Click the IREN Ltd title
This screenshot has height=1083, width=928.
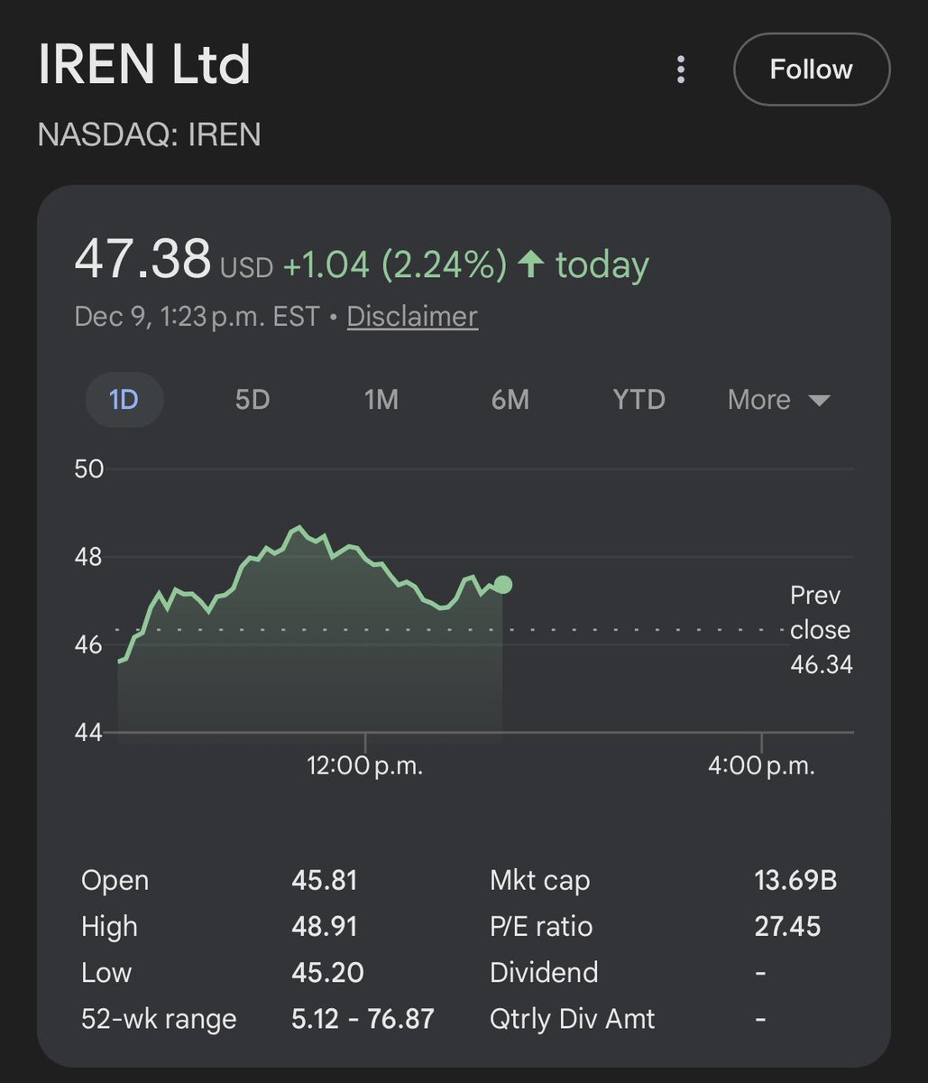[144, 66]
